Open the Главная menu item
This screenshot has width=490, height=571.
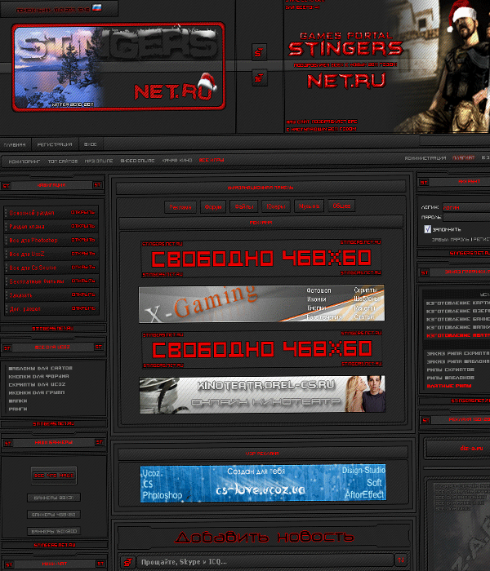coord(15,144)
